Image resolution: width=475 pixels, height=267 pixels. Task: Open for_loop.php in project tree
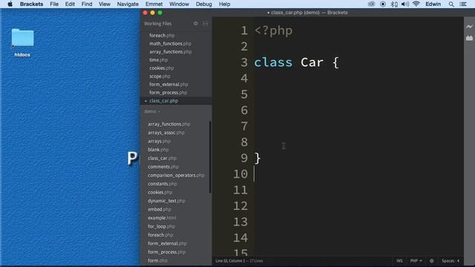[x=162, y=226]
